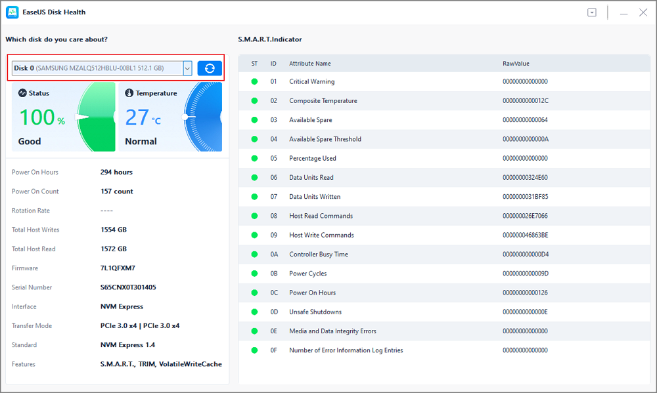Click the ST column header

tap(254, 64)
